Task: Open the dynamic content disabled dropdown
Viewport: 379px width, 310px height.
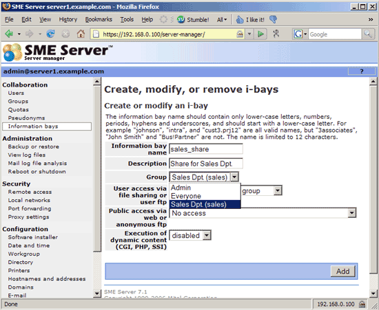Action: 207,235
